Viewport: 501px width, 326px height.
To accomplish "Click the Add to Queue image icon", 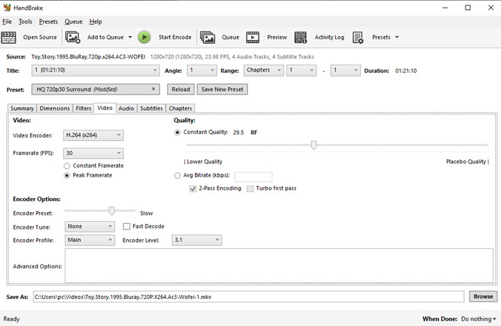I will pyautogui.click(x=72, y=38).
